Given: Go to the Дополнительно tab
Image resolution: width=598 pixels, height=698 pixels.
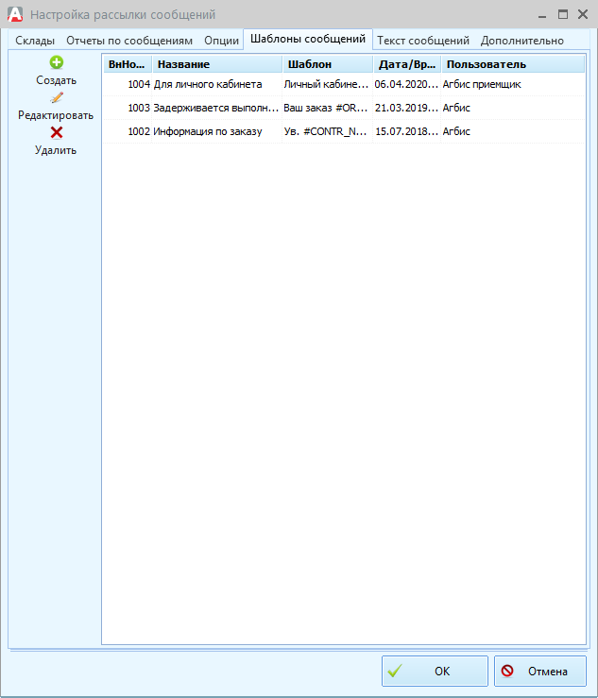Looking at the screenshot, I should click(x=521, y=41).
